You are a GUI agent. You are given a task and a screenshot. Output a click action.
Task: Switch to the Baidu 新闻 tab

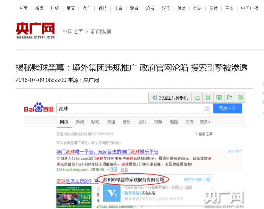pos(80,122)
